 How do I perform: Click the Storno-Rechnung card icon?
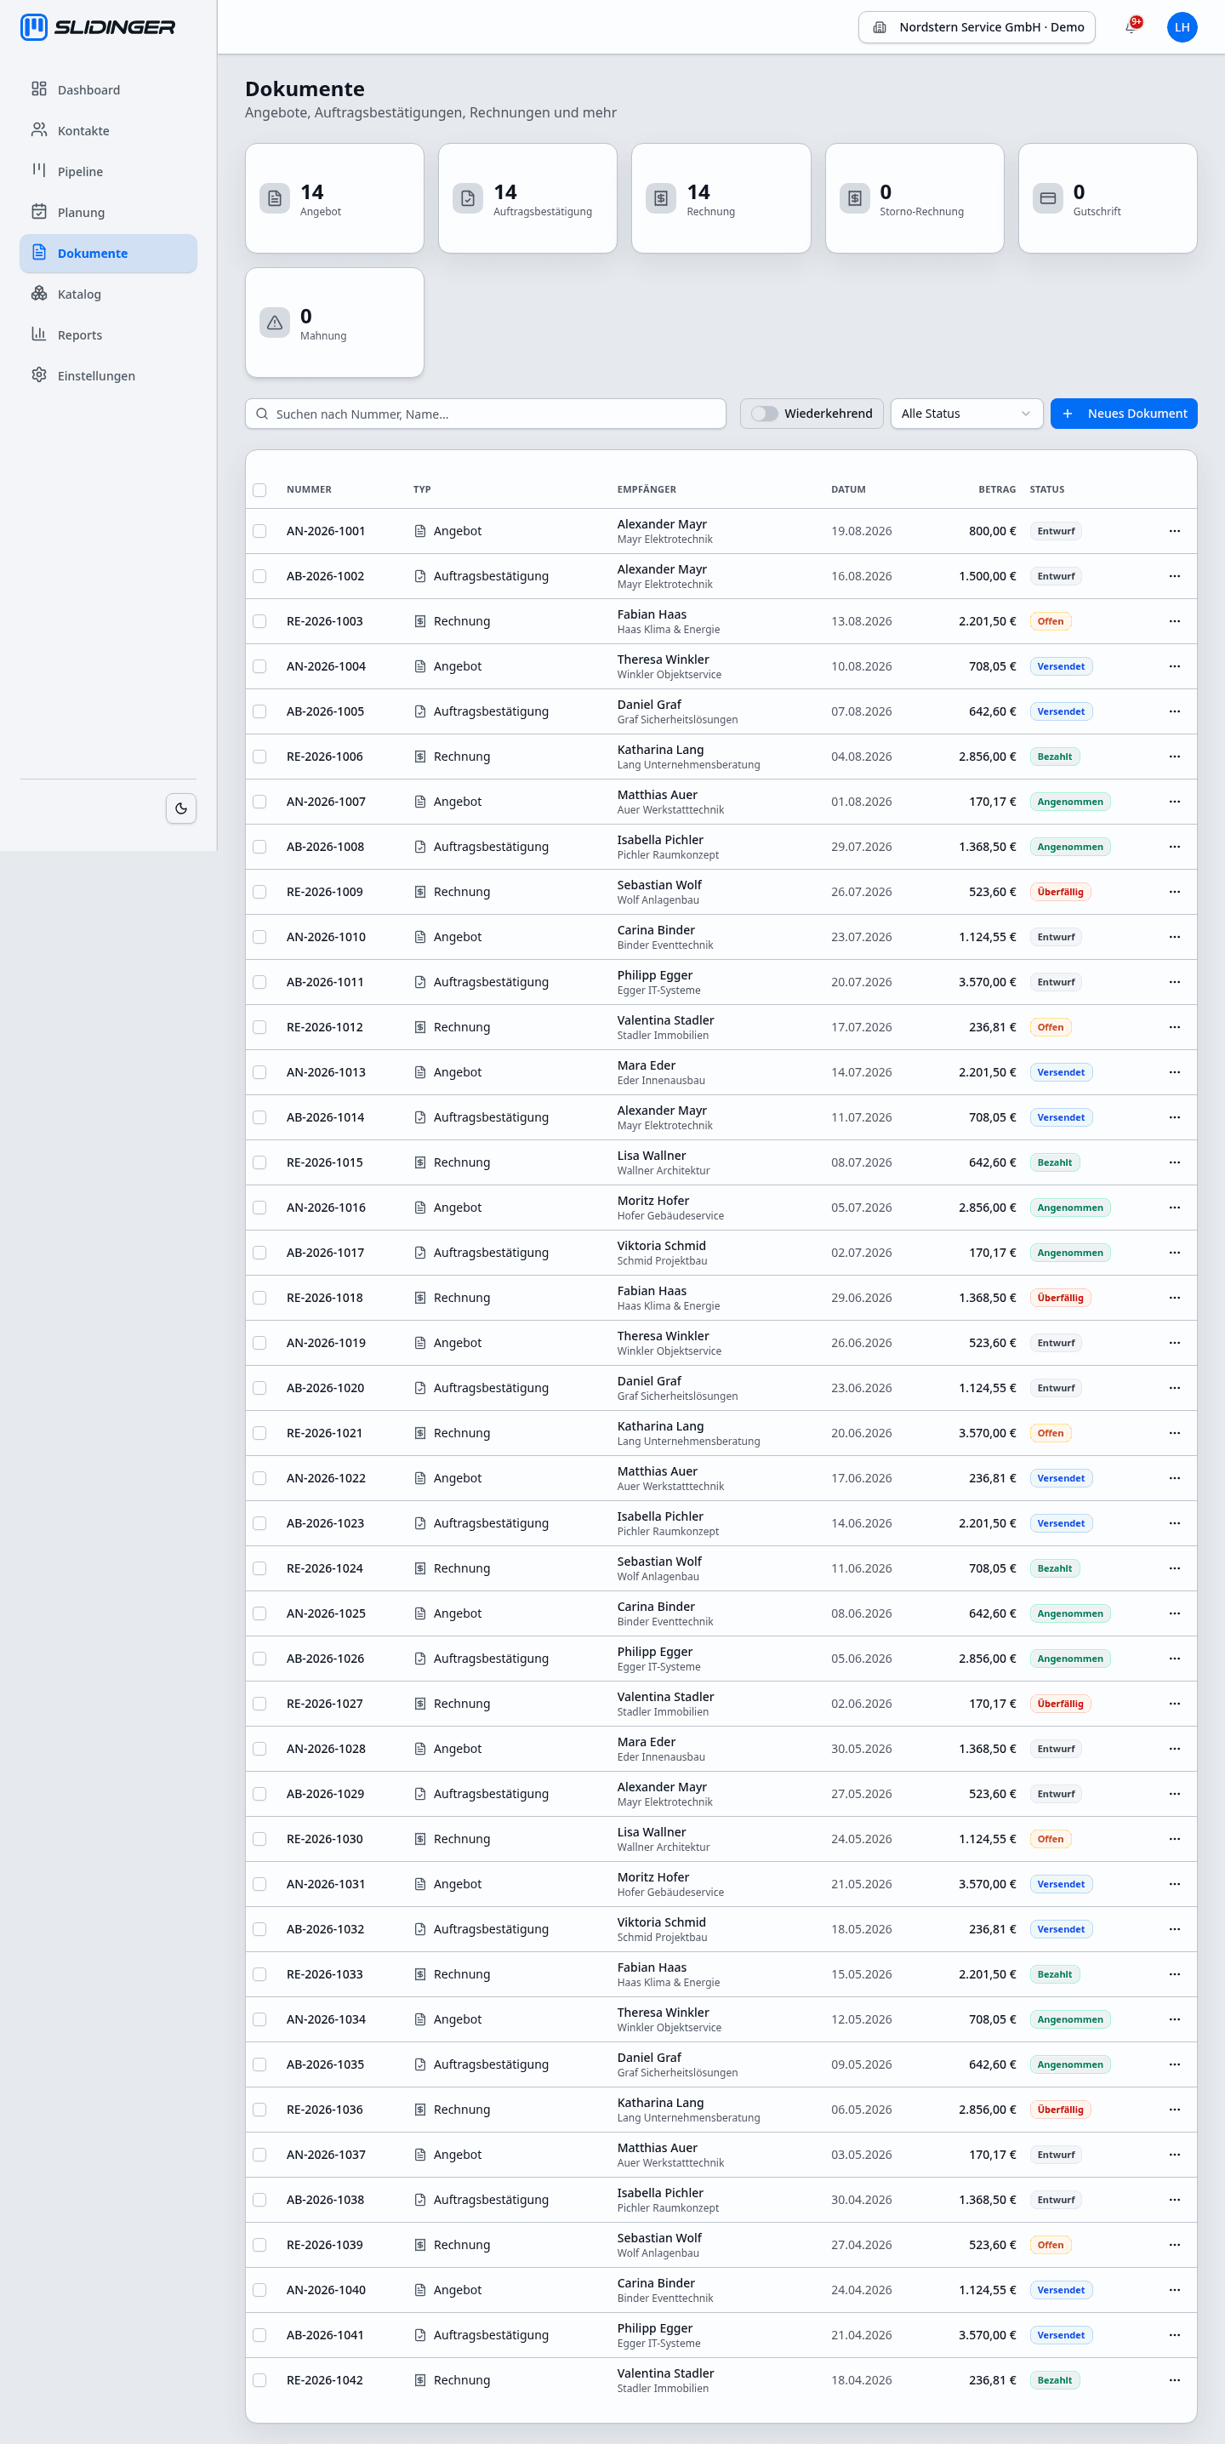[x=854, y=198]
